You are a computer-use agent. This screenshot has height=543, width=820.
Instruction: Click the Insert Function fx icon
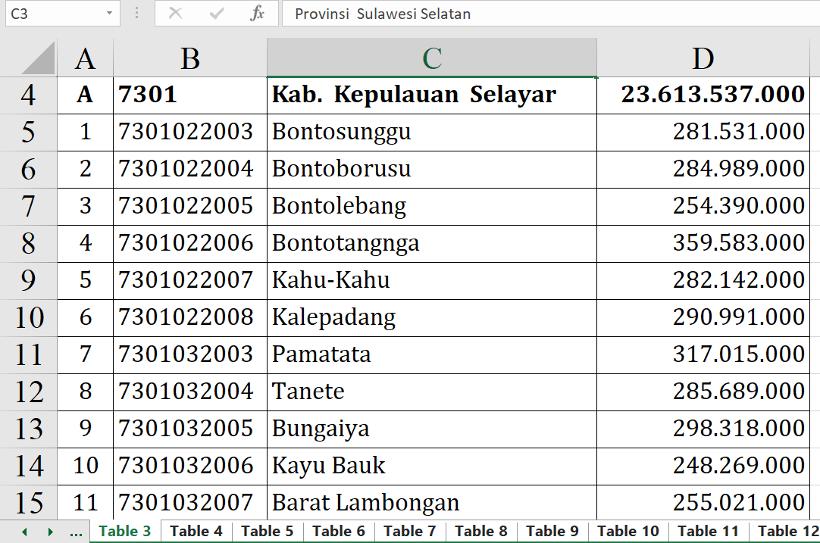(258, 14)
